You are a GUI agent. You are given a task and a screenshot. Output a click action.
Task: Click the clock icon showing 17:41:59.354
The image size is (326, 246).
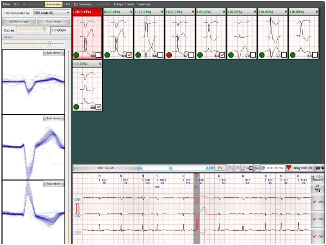click(x=264, y=168)
